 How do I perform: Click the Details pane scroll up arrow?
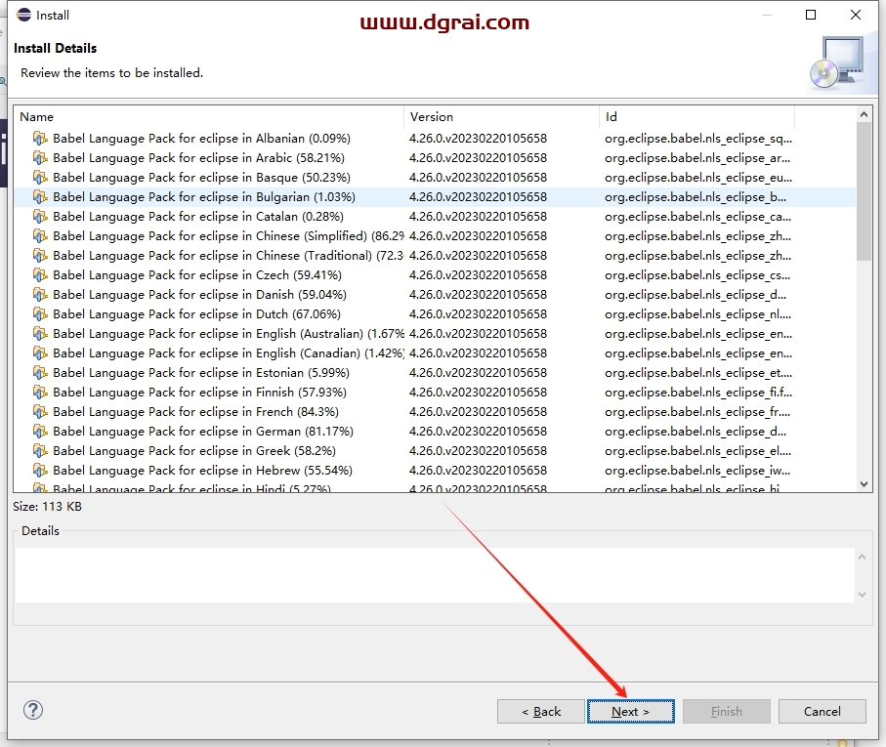point(862,557)
